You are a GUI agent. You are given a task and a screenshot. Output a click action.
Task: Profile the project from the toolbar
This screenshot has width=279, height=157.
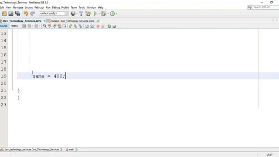click(x=112, y=14)
